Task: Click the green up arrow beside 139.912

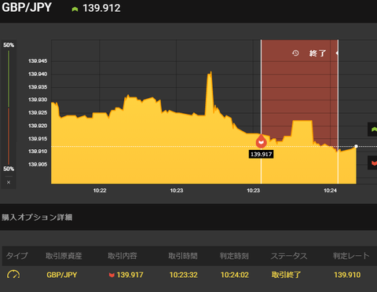Action: [x=75, y=9]
